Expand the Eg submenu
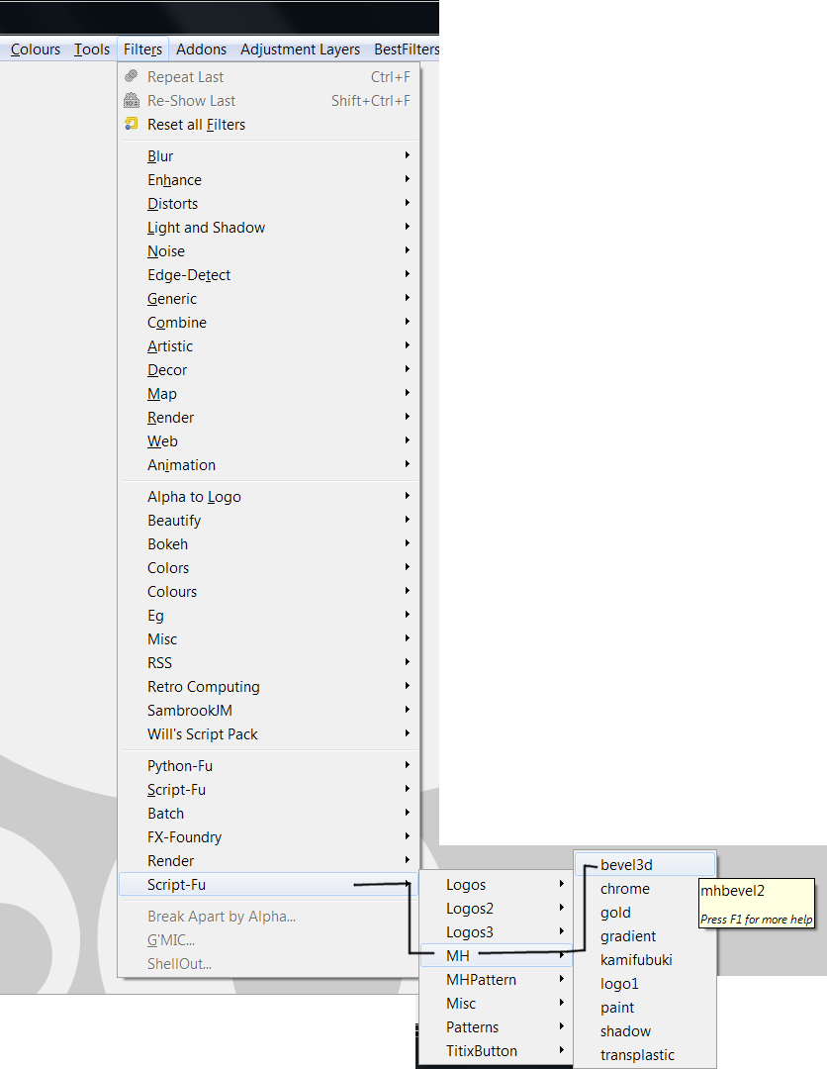This screenshot has height=1069, width=827. pos(268,616)
